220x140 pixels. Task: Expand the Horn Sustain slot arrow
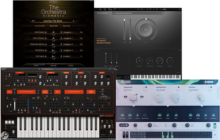[46, 56]
